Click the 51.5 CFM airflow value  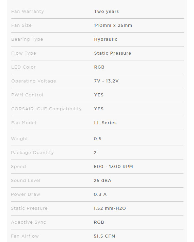click(x=104, y=236)
